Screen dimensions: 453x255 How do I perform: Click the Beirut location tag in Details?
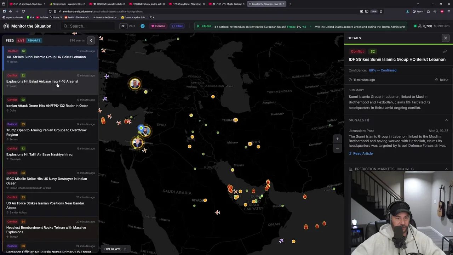point(442,80)
